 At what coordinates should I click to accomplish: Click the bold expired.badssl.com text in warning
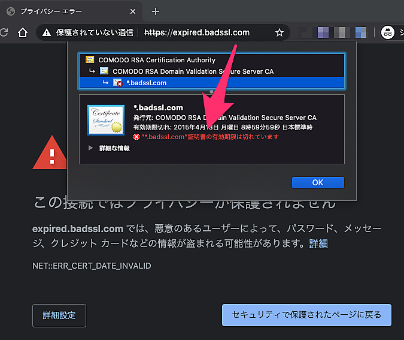tap(78, 228)
